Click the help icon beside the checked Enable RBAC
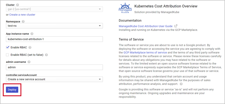225x104 pixels. point(30,48)
